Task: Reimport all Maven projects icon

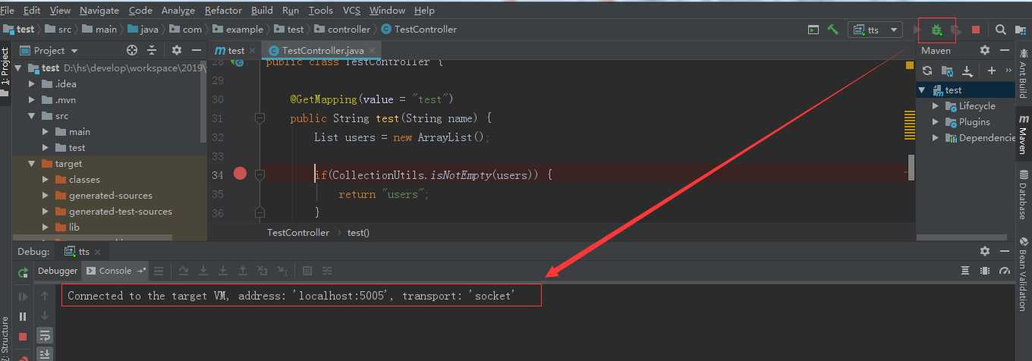Action: (927, 71)
